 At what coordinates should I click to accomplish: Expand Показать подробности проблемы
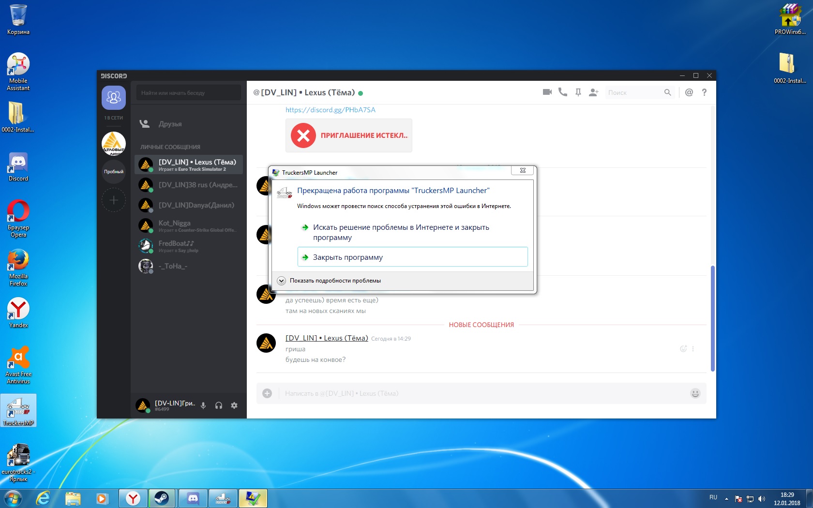tap(329, 281)
